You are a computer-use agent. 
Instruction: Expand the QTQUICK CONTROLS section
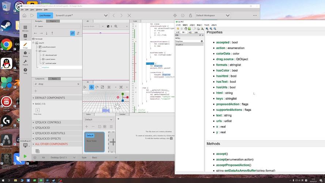pyautogui.click(x=57, y=122)
